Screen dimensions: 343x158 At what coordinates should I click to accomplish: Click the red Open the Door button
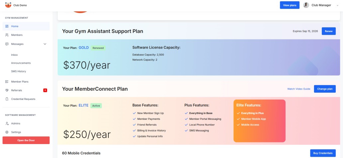[26, 140]
